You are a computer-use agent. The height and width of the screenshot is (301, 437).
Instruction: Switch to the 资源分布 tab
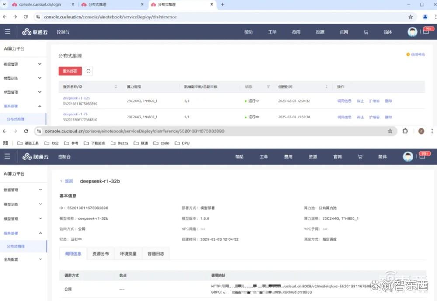(101, 253)
